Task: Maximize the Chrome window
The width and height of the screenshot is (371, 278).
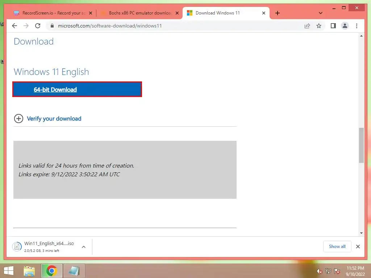Action: point(344,8)
